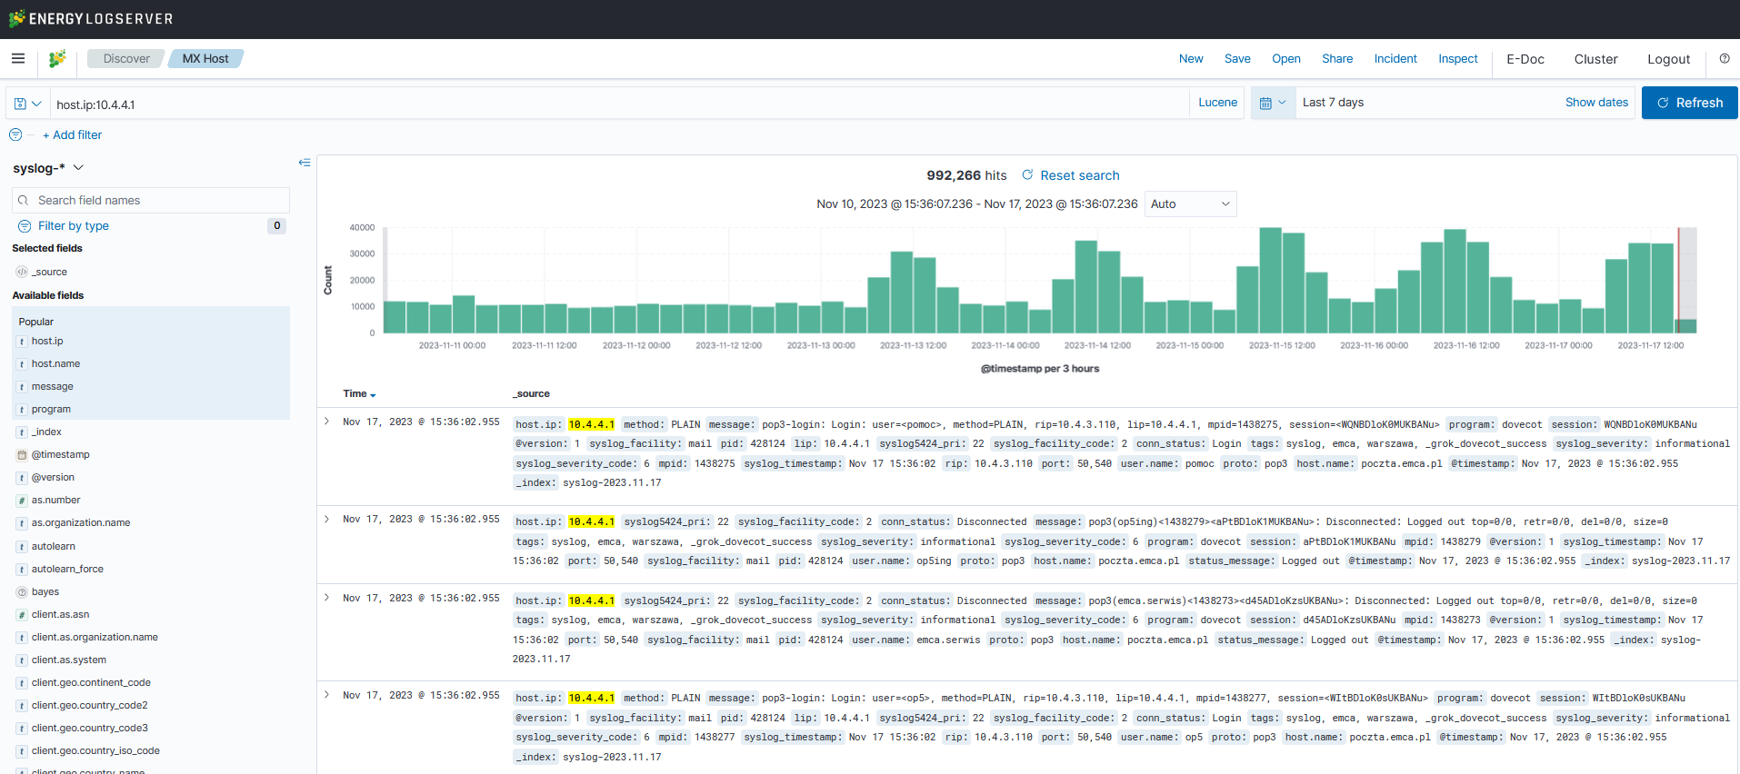1740x774 pixels.
Task: Open the calendar quick time picker
Action: pyautogui.click(x=1273, y=103)
